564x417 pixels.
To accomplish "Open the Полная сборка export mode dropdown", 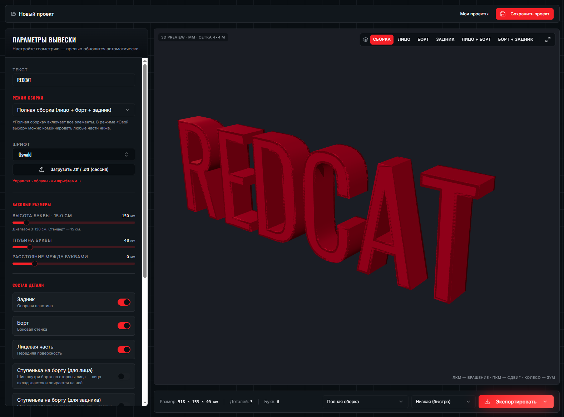I will coord(365,402).
